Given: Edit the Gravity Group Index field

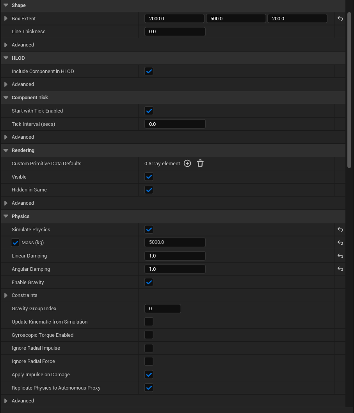Looking at the screenshot, I should [162, 308].
